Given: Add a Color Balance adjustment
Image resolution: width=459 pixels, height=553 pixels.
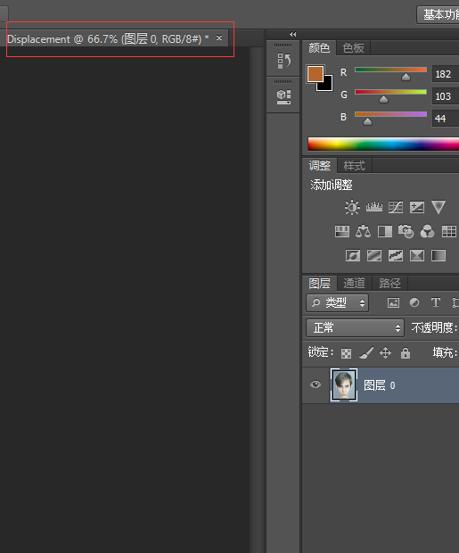Looking at the screenshot, I should coord(363,231).
